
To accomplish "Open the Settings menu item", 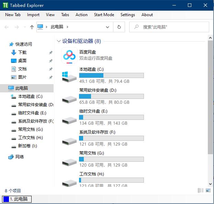I will pos(127,15).
